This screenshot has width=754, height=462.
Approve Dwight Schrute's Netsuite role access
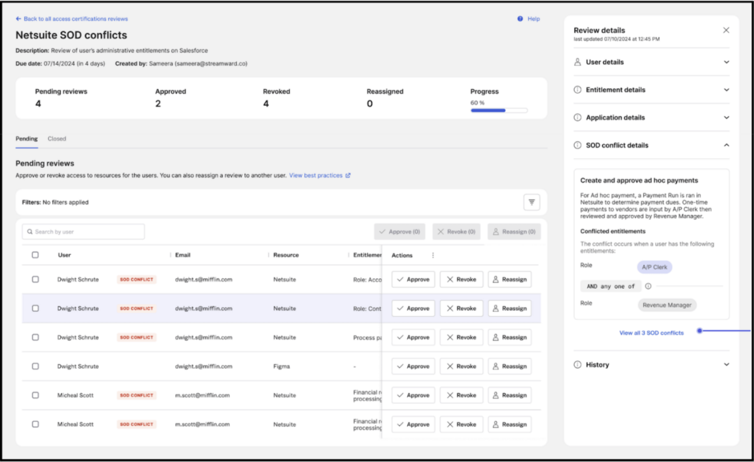(413, 279)
